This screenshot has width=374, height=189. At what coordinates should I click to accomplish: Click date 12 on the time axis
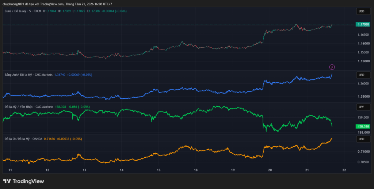pos(47,170)
